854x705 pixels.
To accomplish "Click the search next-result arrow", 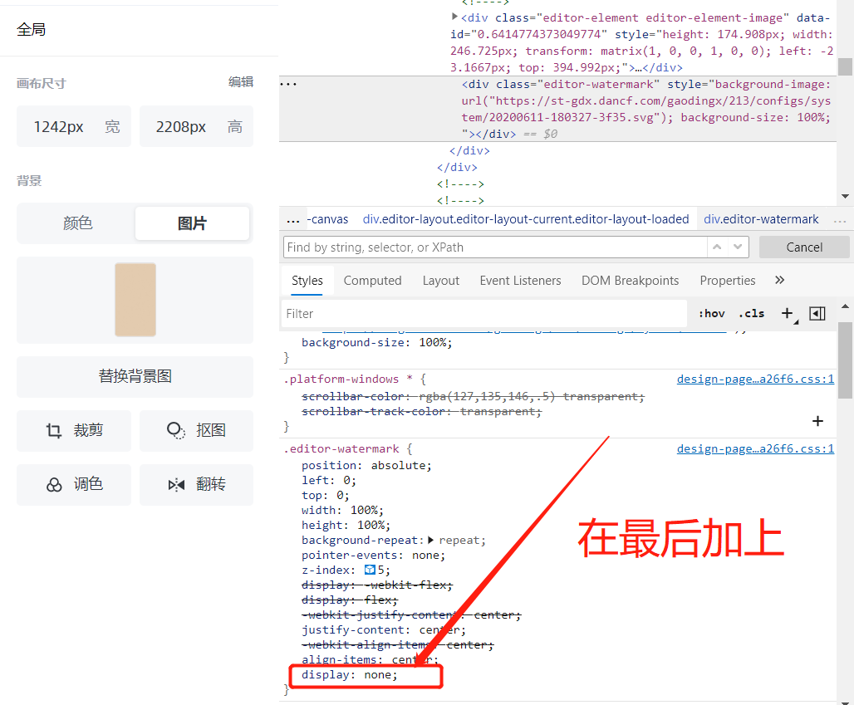I will click(738, 247).
